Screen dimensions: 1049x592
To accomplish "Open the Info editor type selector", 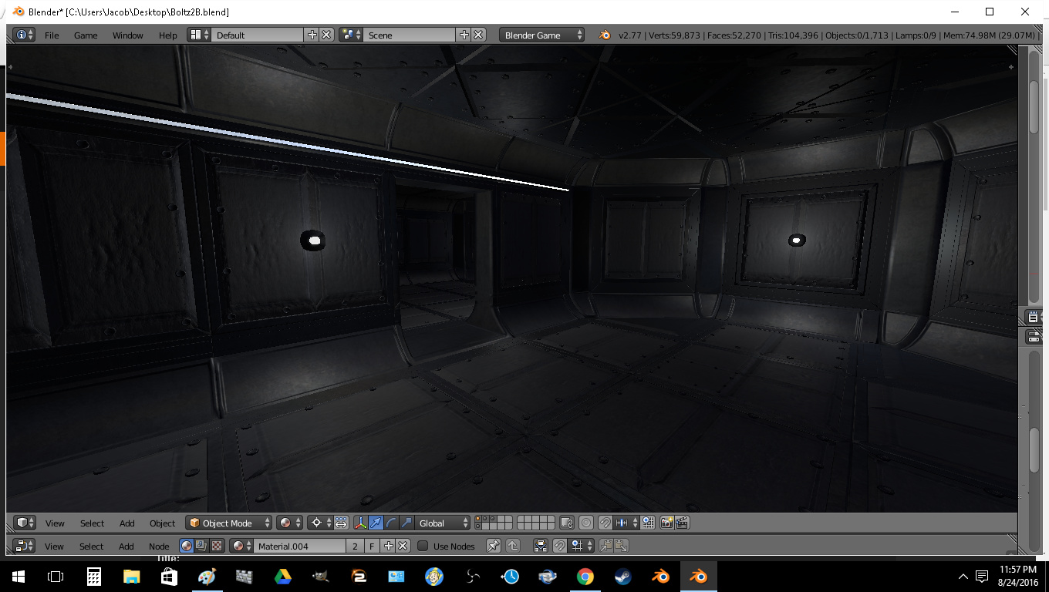I will coord(23,35).
